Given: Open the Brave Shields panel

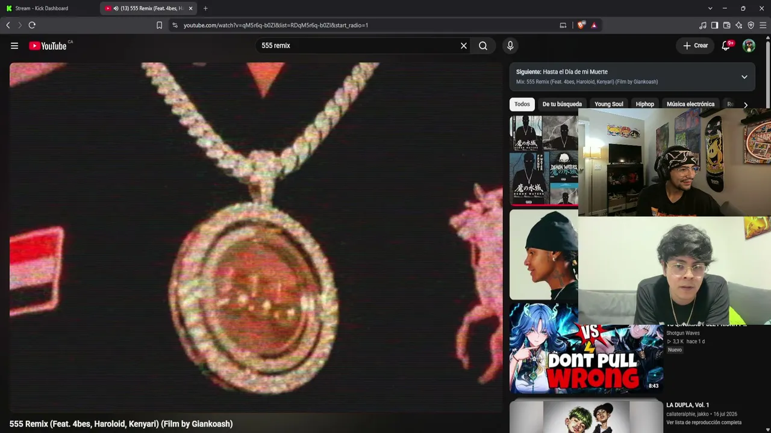Looking at the screenshot, I should pos(581,25).
